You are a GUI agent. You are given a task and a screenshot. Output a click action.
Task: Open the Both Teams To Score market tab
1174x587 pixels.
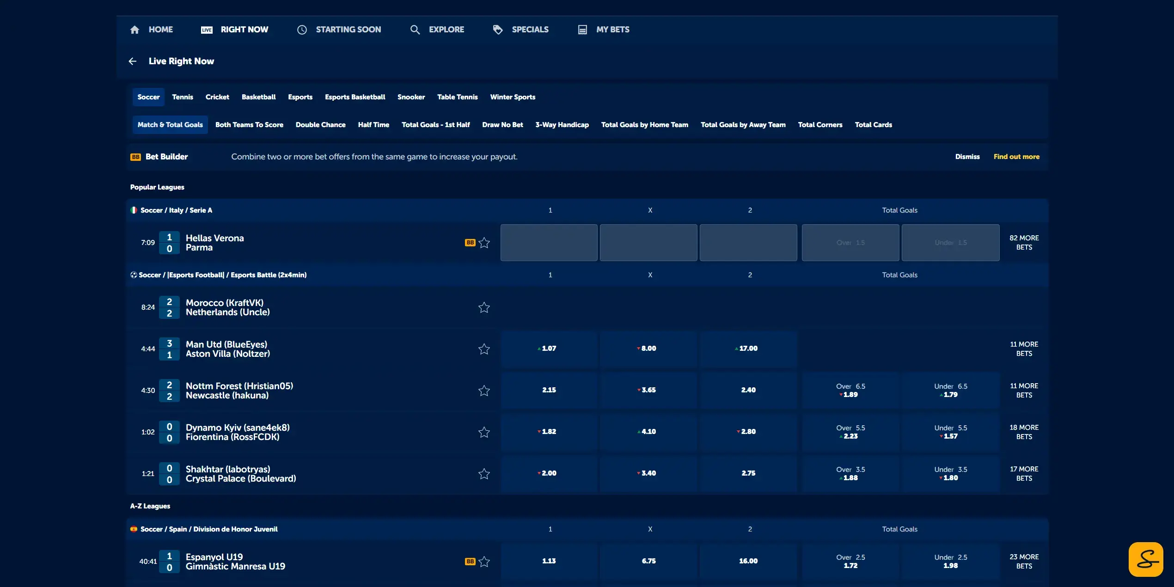click(249, 124)
